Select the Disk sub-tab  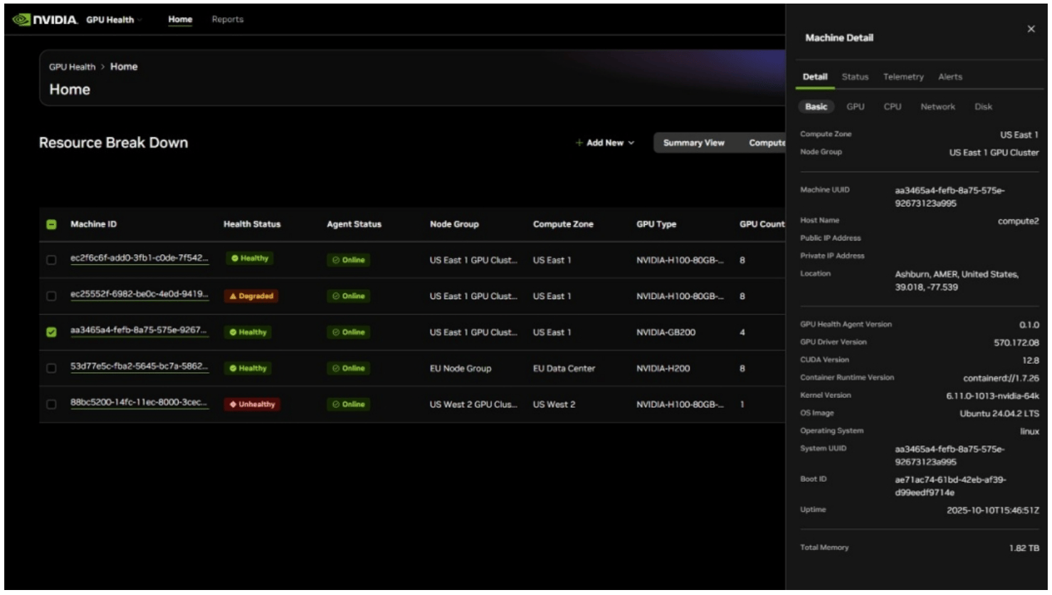click(984, 107)
